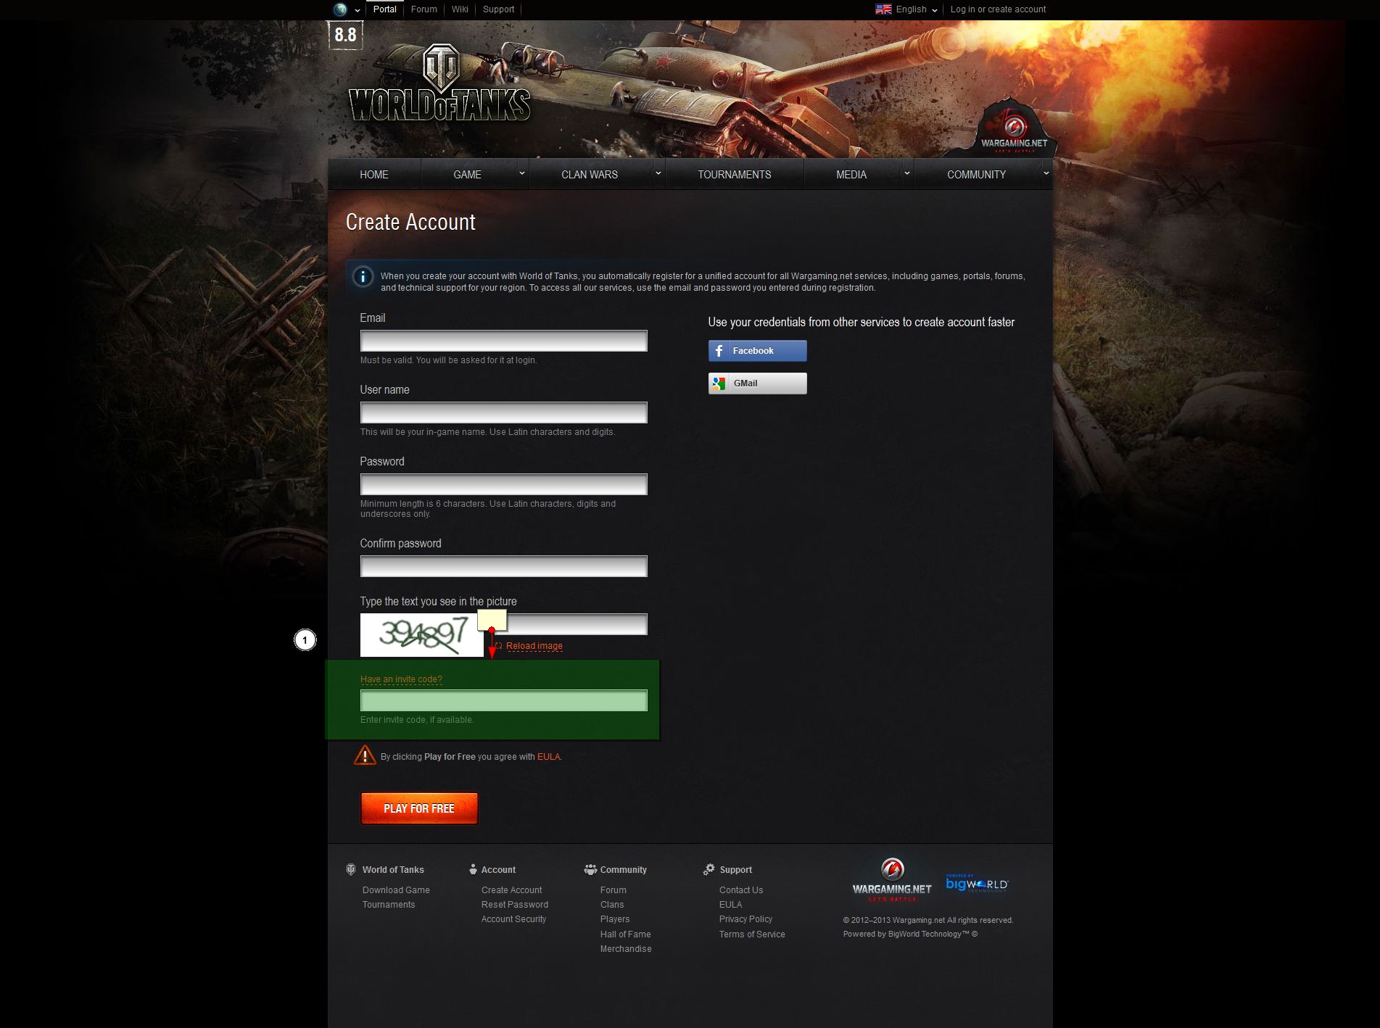Viewport: 1380px width, 1028px height.
Task: Reload the captcha image
Action: (533, 645)
